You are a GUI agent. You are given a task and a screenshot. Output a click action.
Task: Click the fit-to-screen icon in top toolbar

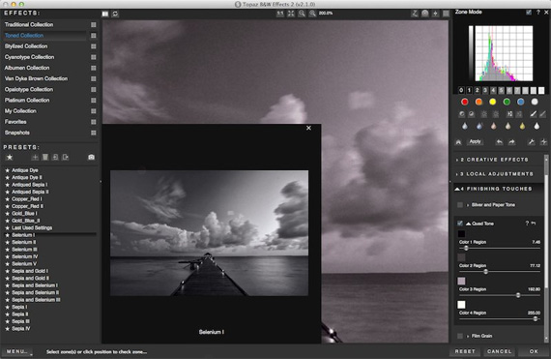291,14
